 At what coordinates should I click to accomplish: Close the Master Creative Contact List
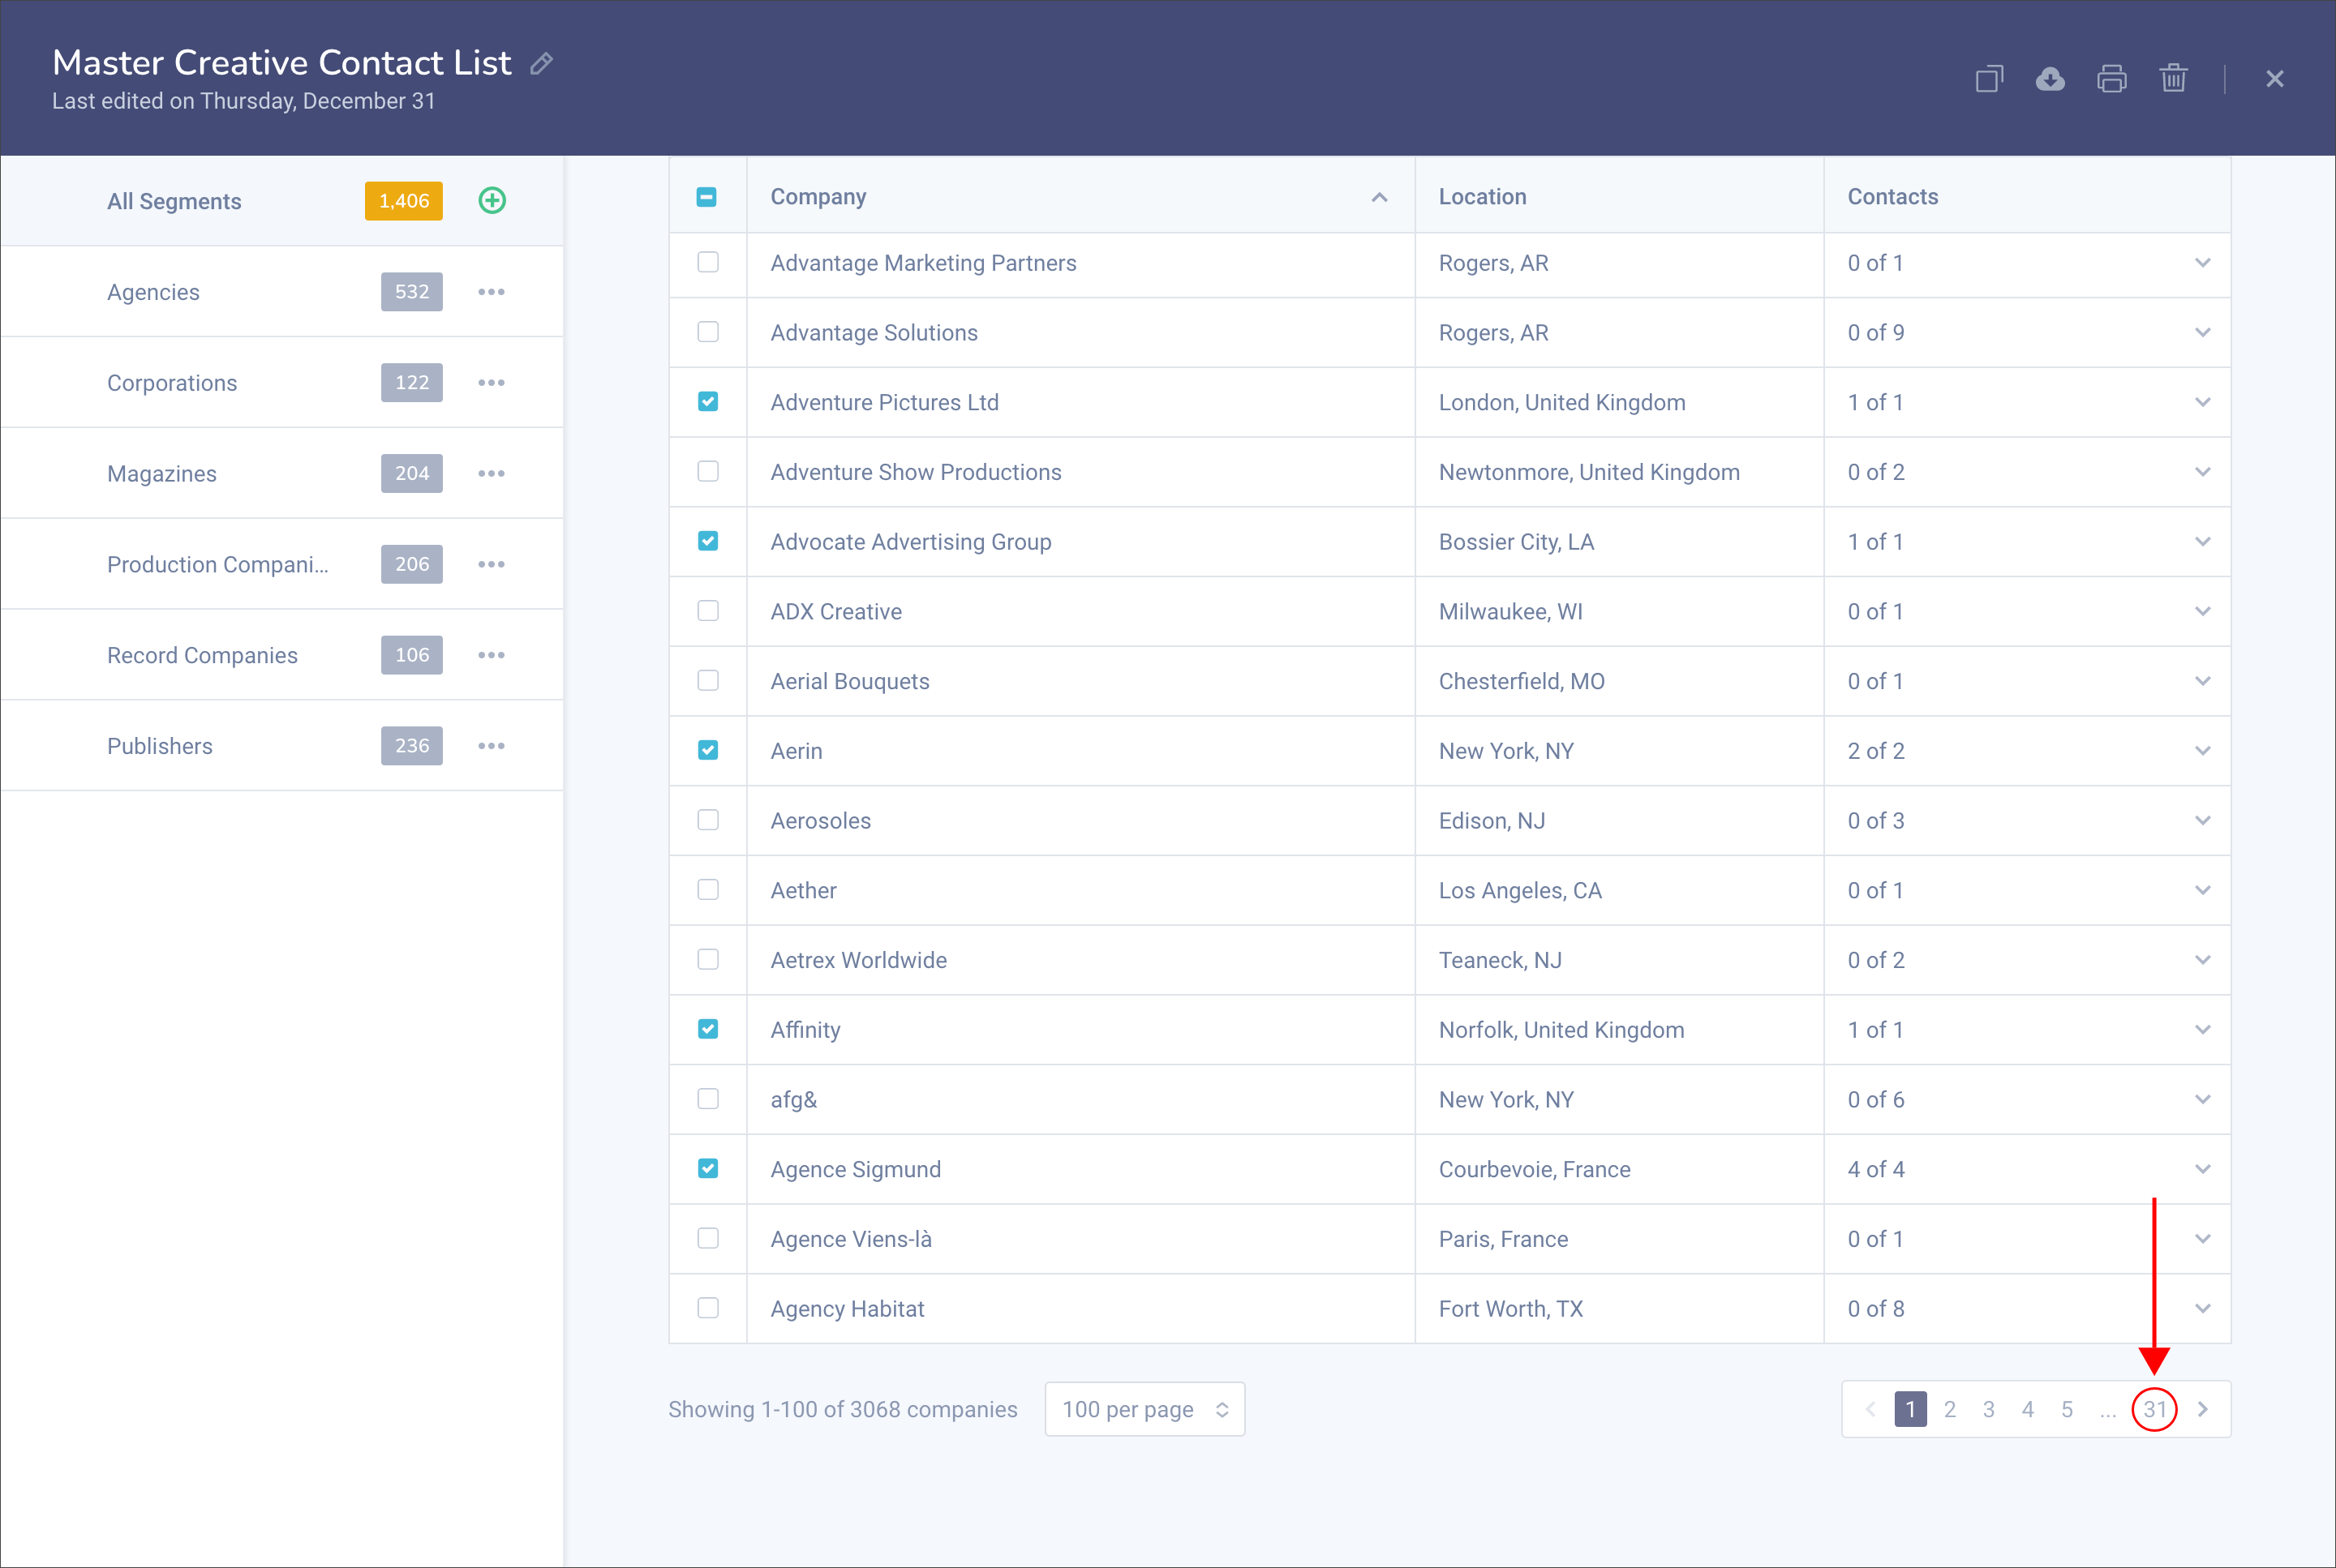tap(2274, 79)
